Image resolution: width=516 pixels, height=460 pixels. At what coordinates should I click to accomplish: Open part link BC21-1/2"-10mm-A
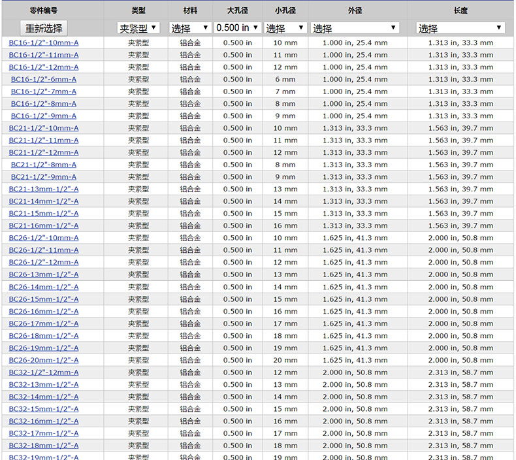(x=44, y=128)
